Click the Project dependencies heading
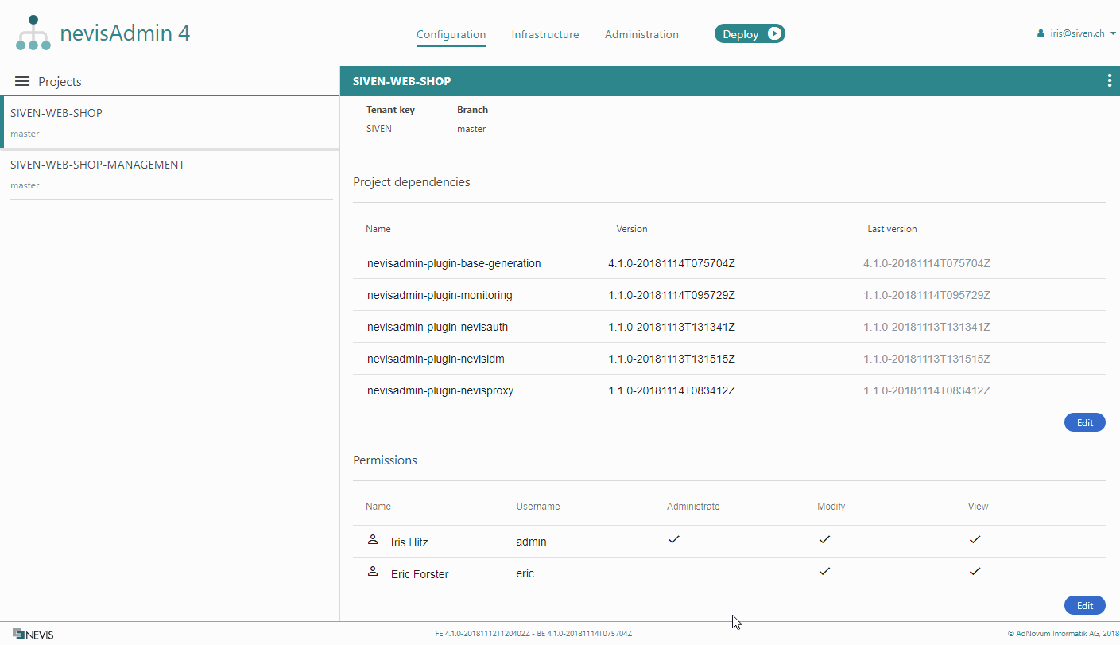The image size is (1120, 645). point(412,182)
